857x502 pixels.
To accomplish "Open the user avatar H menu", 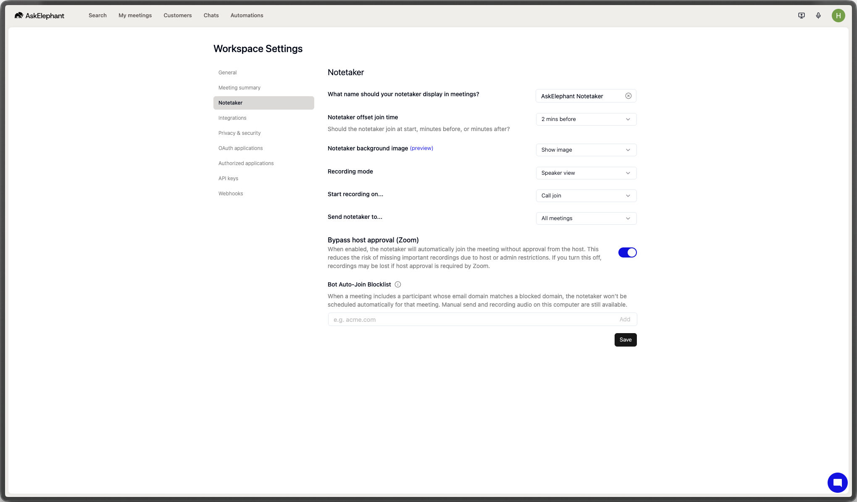I will (839, 16).
